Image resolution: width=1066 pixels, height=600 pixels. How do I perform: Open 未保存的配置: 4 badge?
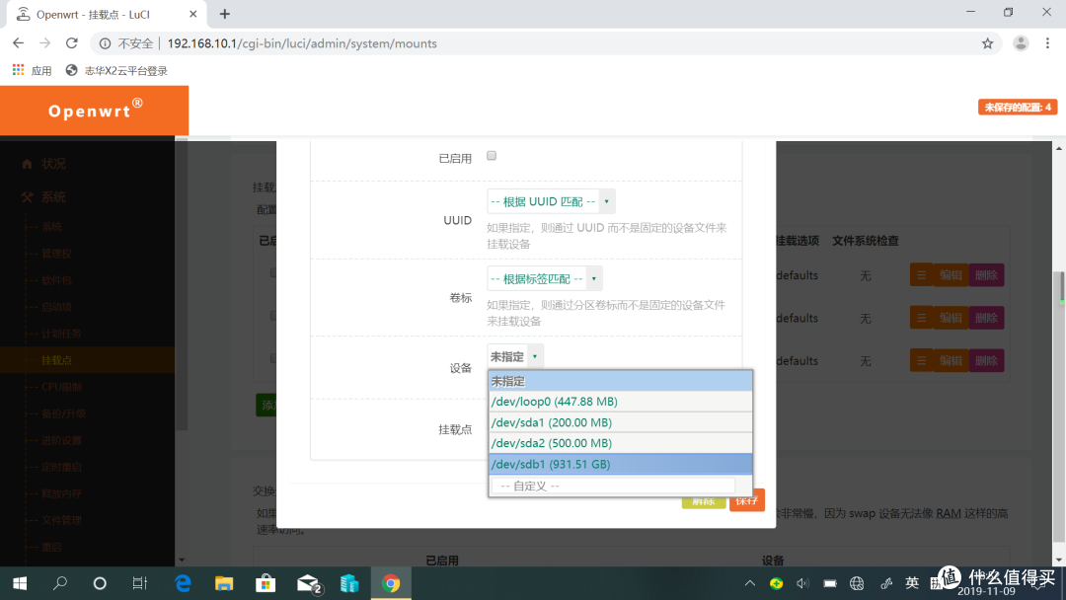1017,108
